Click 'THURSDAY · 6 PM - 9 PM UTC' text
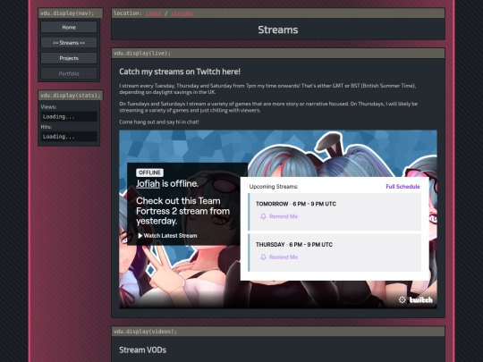The height and width of the screenshot is (362, 483). click(x=294, y=244)
